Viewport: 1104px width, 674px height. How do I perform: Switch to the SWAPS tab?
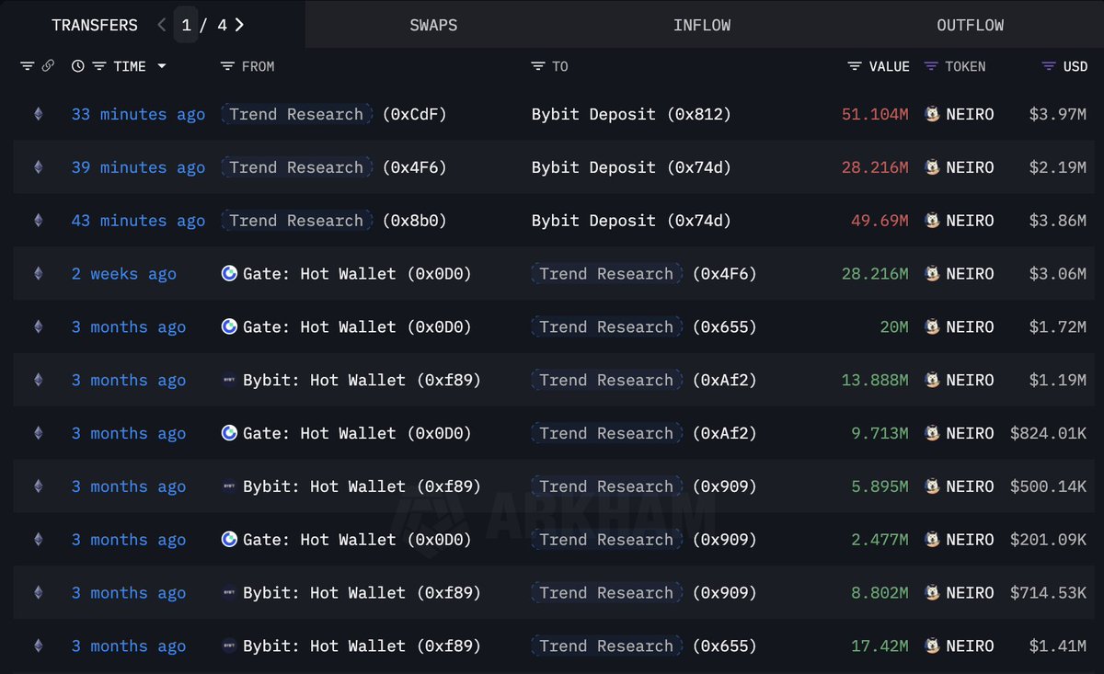(433, 25)
